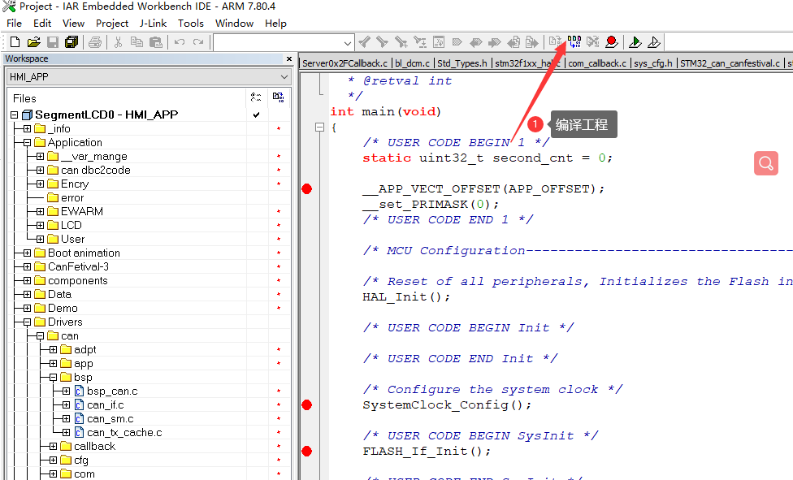Click Toggle Breakpoint toolbar icon
Viewport: 793px width, 480px height.
coord(612,42)
